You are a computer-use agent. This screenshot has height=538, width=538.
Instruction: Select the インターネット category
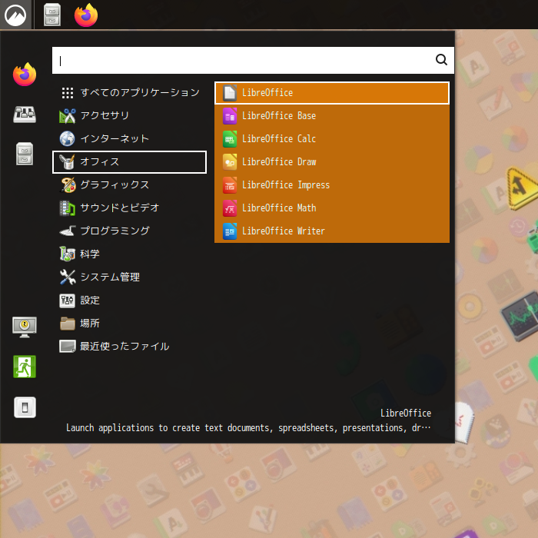(x=129, y=138)
